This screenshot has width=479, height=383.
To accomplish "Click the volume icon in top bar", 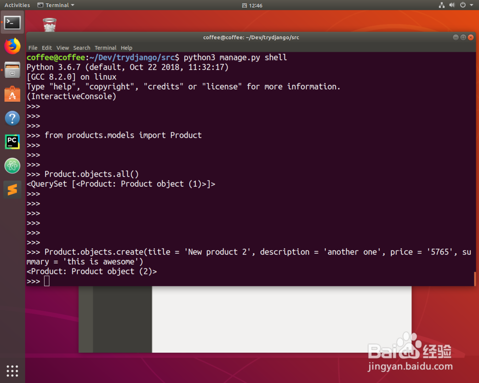I will point(452,5).
